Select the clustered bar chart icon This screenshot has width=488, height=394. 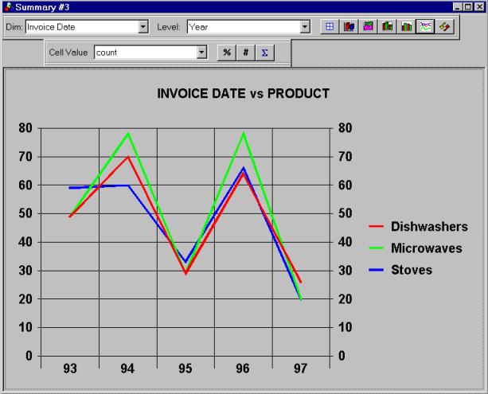coord(407,26)
